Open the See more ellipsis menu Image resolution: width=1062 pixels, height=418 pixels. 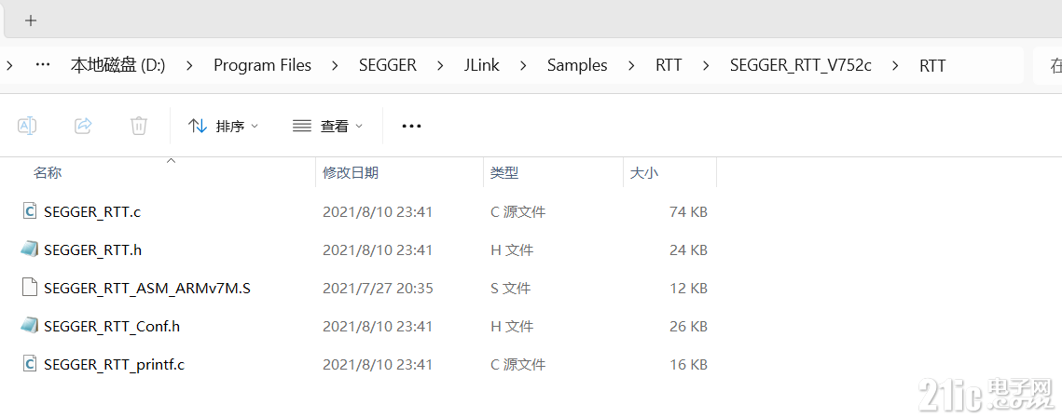pyautogui.click(x=412, y=126)
